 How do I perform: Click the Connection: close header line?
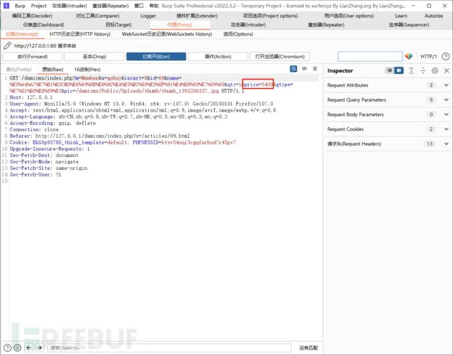(x=34, y=129)
